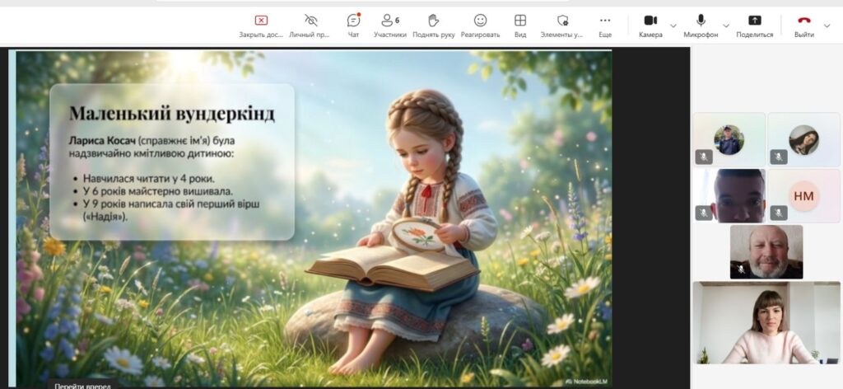Open Элементы управления shield icon

pyautogui.click(x=562, y=21)
